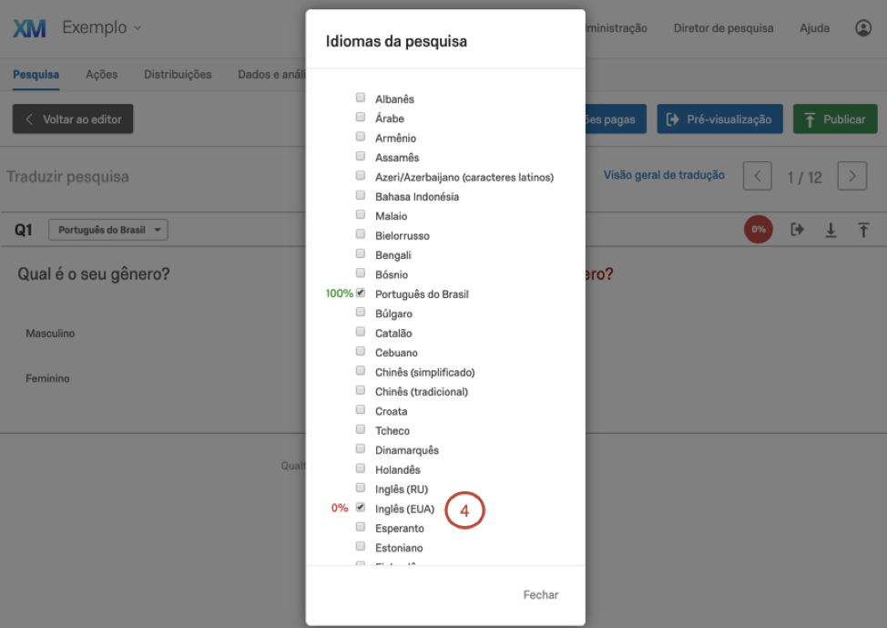Open the Distribuições tab
887x628 pixels.
178,75
